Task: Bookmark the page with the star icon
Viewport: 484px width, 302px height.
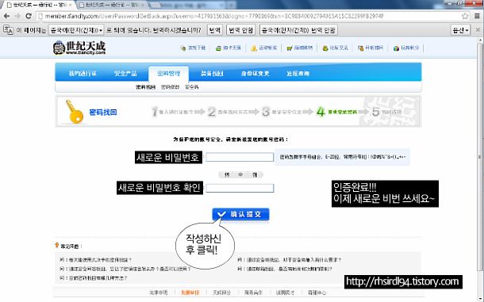Action: coord(465,16)
